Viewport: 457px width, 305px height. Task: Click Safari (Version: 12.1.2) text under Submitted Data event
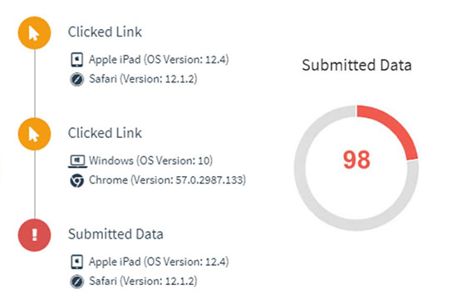coord(143,281)
